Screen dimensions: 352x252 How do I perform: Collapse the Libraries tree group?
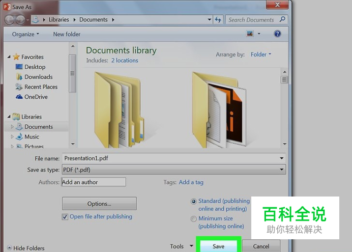[9, 117]
